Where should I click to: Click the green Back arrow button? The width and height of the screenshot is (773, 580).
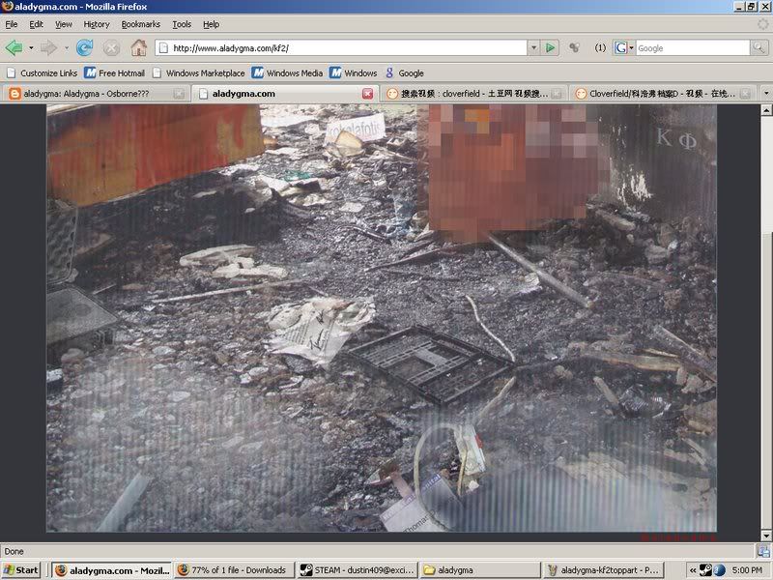click(14, 47)
